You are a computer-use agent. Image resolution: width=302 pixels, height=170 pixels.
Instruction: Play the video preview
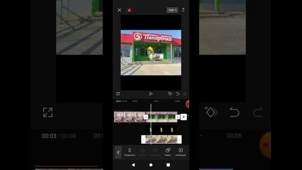(151, 93)
